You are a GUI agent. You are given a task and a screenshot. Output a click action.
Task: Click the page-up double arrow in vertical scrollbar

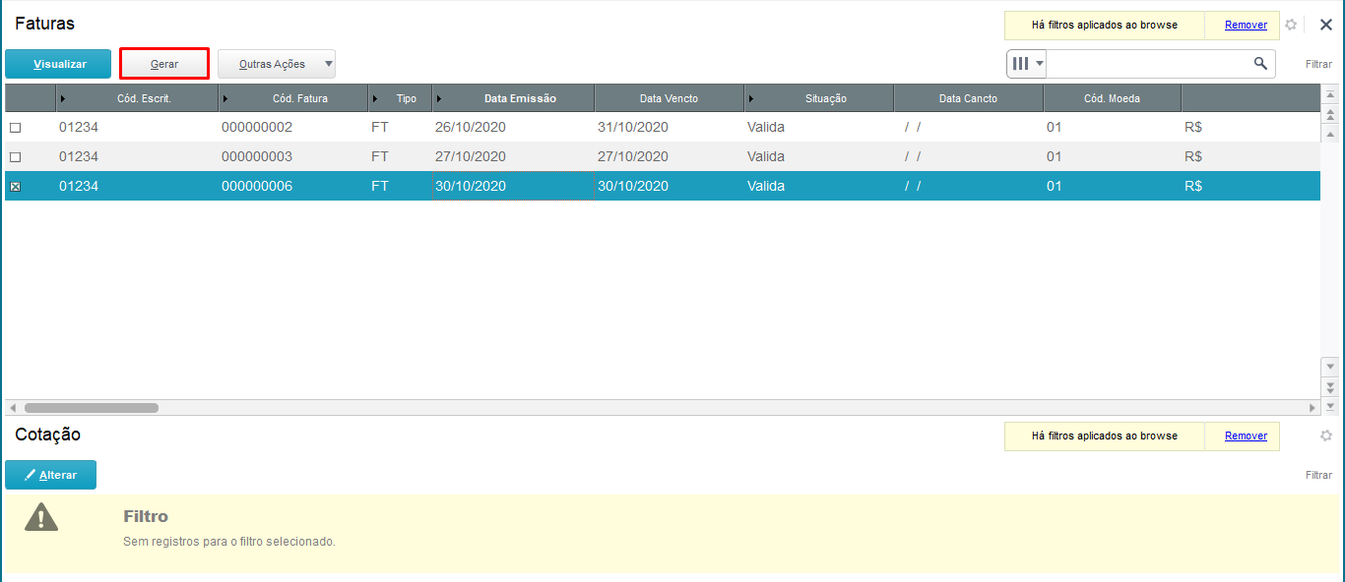pos(1330,114)
